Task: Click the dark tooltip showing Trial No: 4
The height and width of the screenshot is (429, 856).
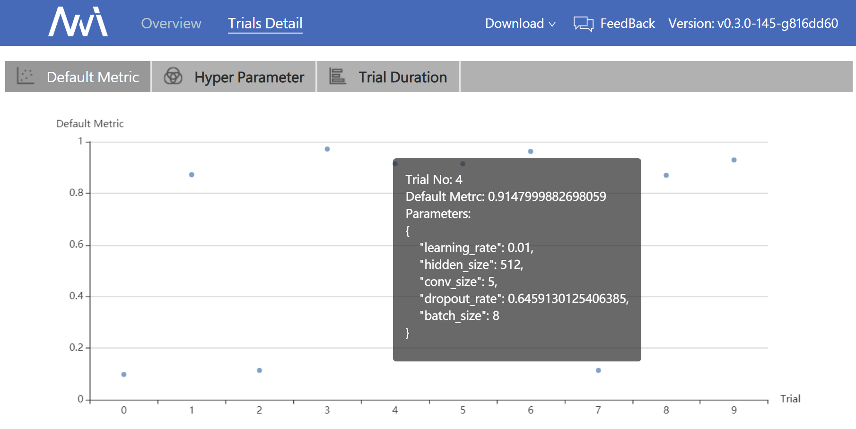Action: tap(517, 258)
